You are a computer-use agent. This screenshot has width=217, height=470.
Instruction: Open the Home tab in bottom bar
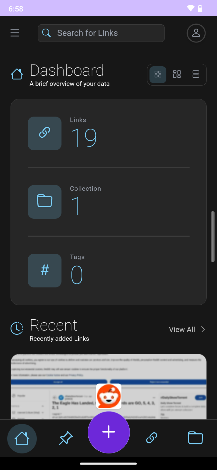(x=22, y=438)
